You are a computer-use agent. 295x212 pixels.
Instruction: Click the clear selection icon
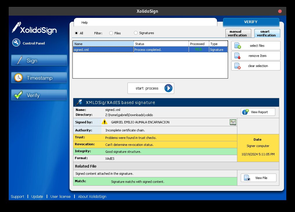pyautogui.click(x=238, y=66)
